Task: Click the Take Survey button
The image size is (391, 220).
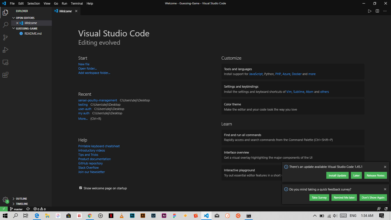Action: coord(319,198)
